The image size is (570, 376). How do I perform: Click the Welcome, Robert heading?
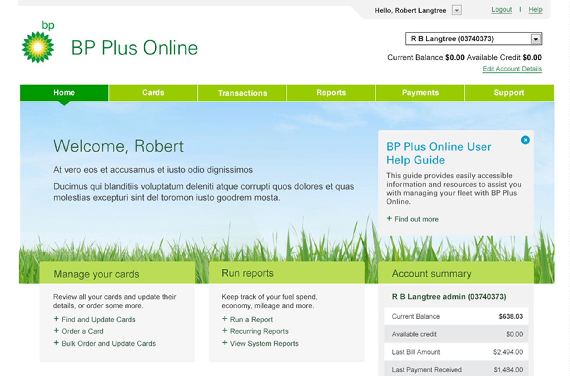pos(118,146)
